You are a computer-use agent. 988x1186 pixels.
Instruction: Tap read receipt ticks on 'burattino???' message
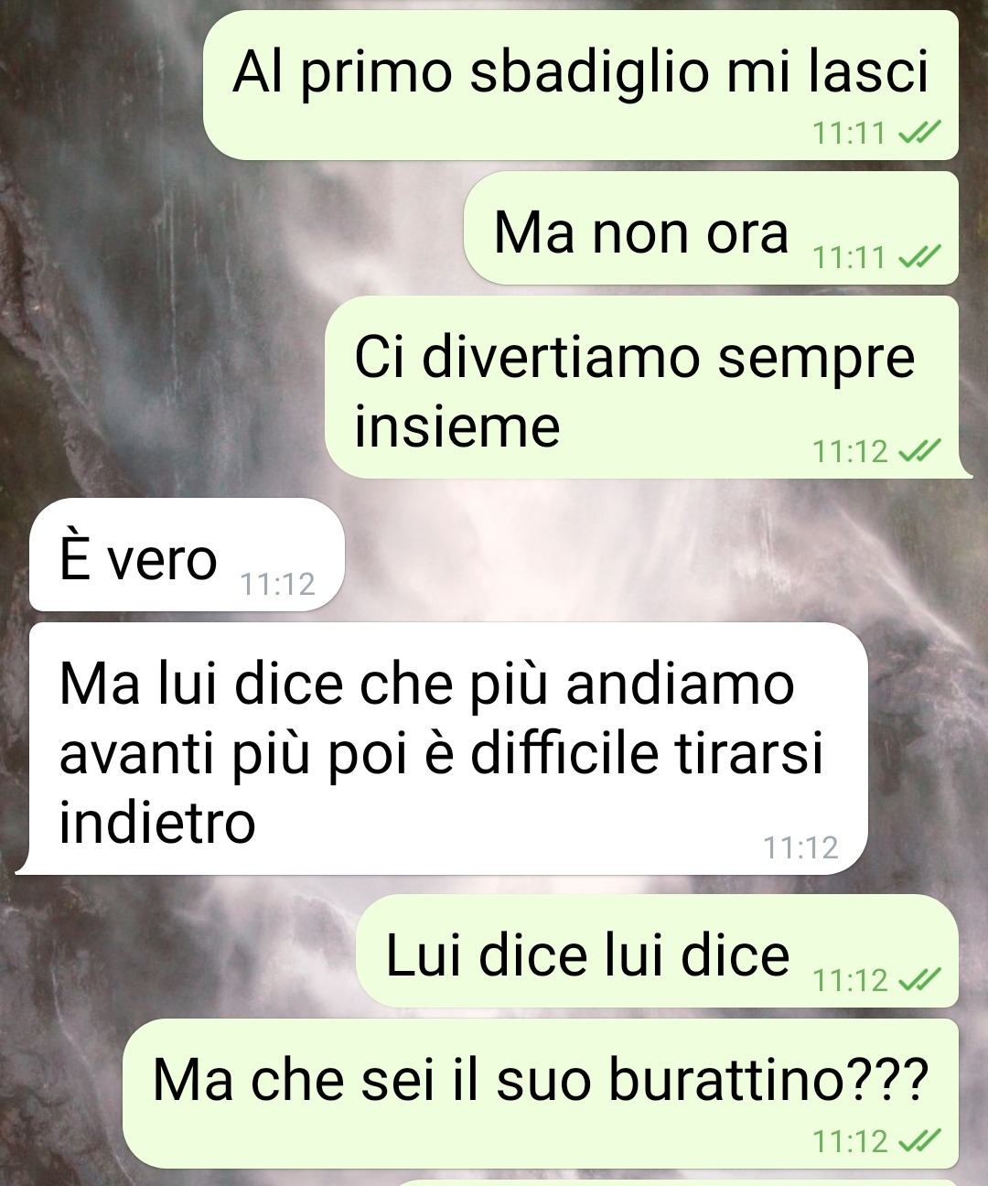[x=919, y=1141]
